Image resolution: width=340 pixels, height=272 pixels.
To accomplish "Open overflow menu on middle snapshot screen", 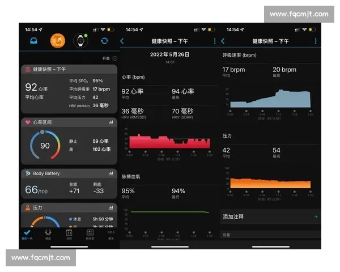I will pyautogui.click(x=215, y=41).
